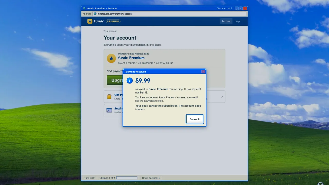Click the small "Your account" breadcrumb
329x185 pixels.
(x=110, y=31)
